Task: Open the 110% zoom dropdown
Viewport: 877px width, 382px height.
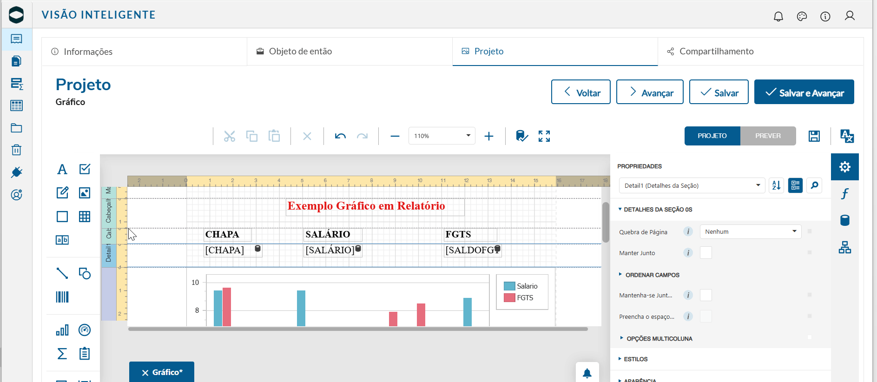Action: coord(442,136)
